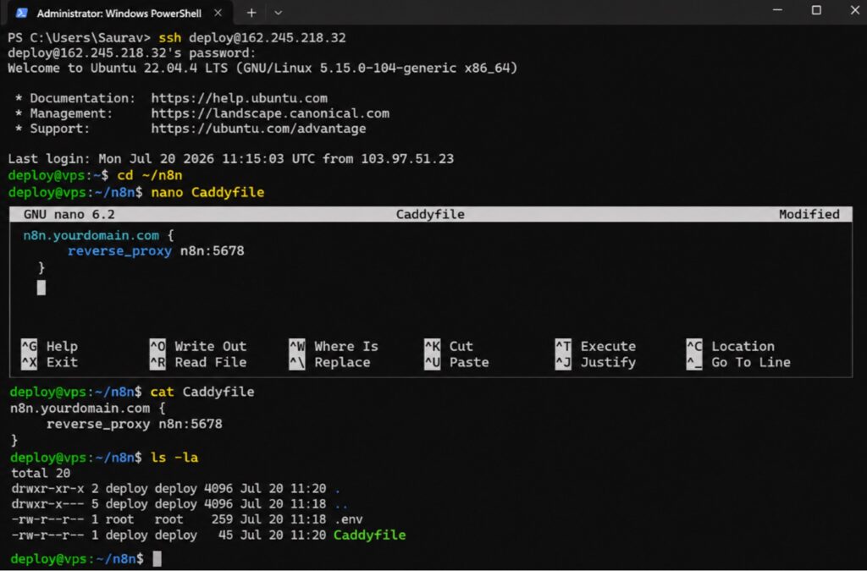Click the '.env' file name in listing

coord(349,519)
